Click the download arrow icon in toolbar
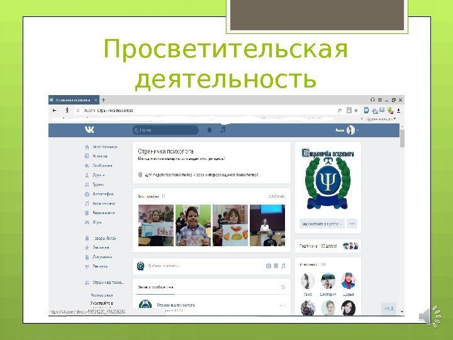Image resolution: width=453 pixels, height=340 pixels. [x=399, y=110]
